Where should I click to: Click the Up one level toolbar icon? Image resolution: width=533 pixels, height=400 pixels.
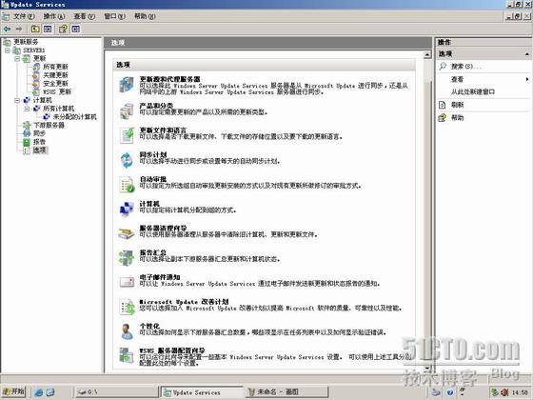pyautogui.click(x=35, y=29)
